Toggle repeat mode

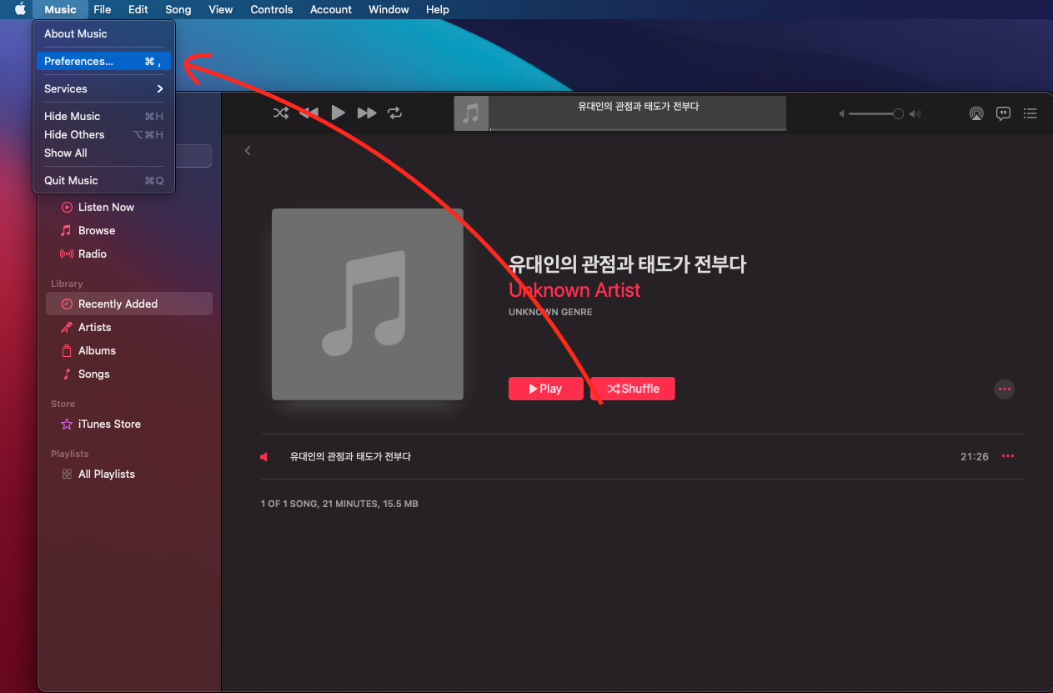pyautogui.click(x=395, y=113)
